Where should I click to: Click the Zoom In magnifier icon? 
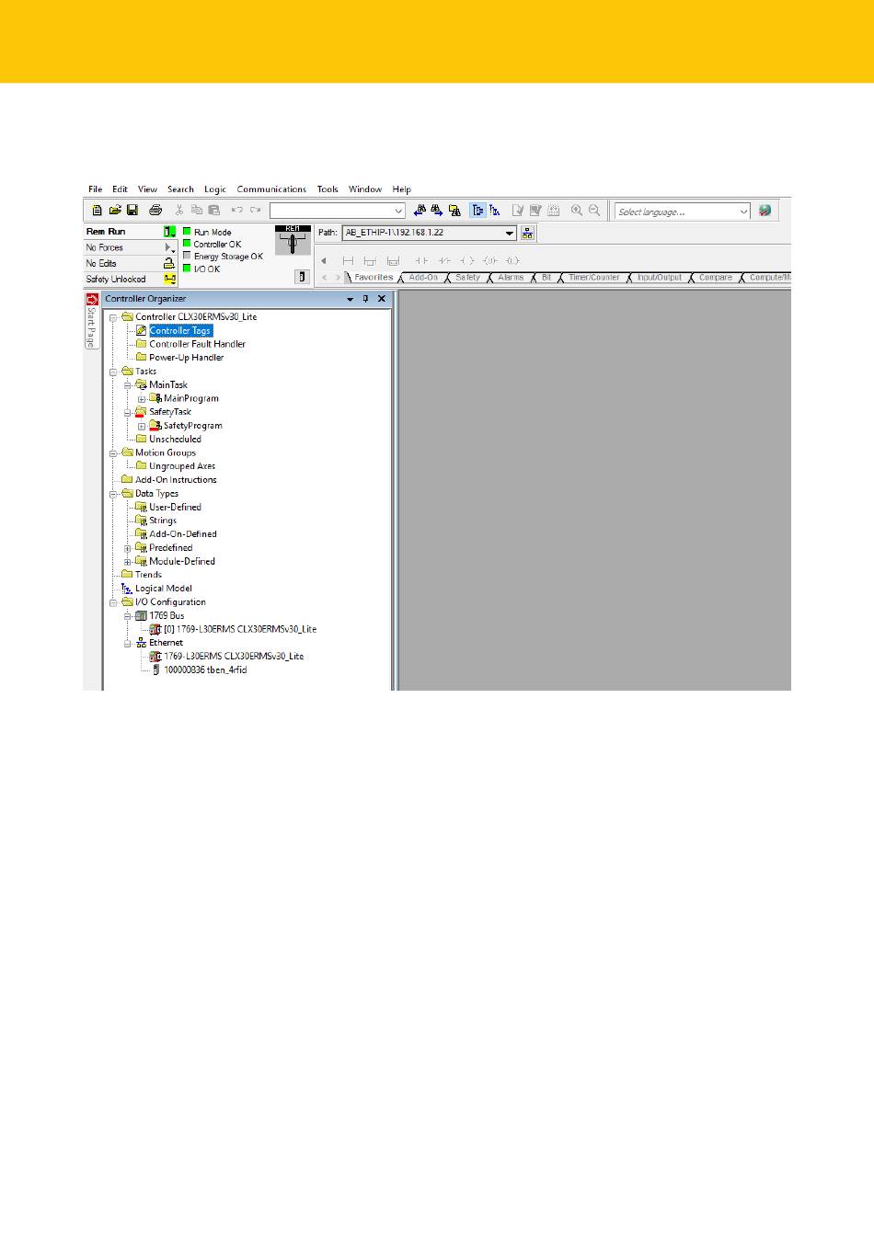pos(577,211)
